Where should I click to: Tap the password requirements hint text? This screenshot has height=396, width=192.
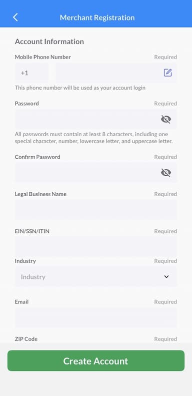tap(93, 138)
